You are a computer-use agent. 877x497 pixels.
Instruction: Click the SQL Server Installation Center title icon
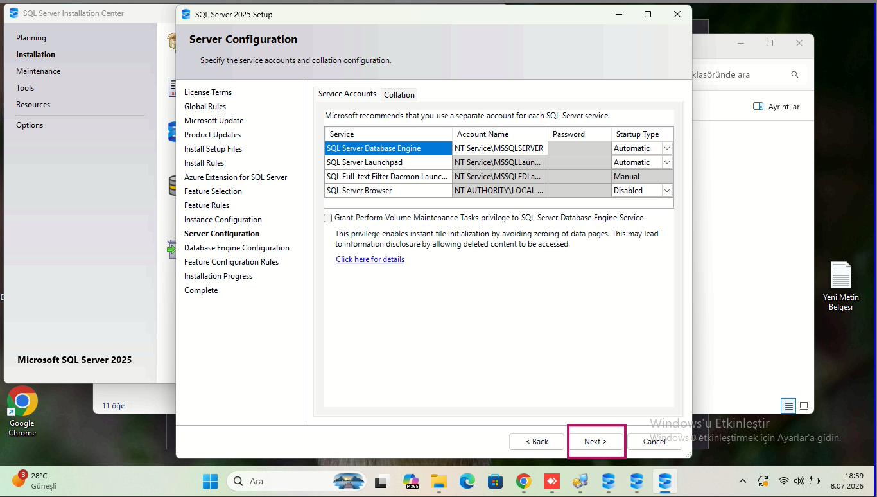pos(14,13)
